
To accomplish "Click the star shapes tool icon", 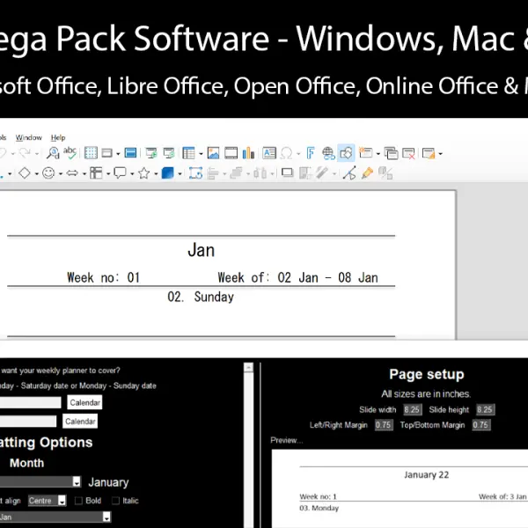I will coord(143,173).
